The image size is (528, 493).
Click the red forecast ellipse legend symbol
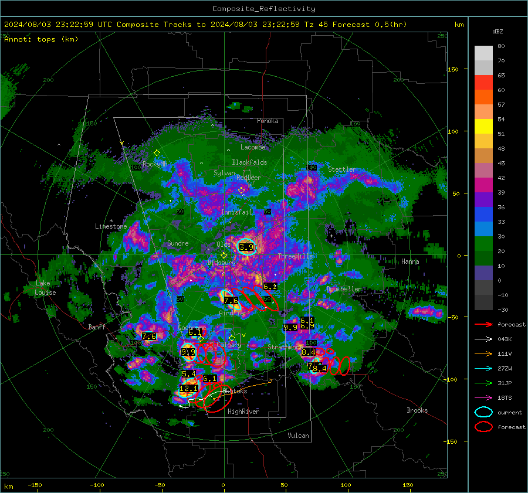point(483,427)
